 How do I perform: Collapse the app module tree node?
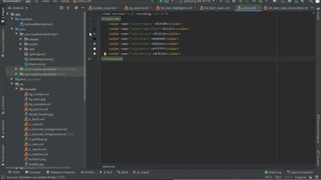tap(8, 14)
